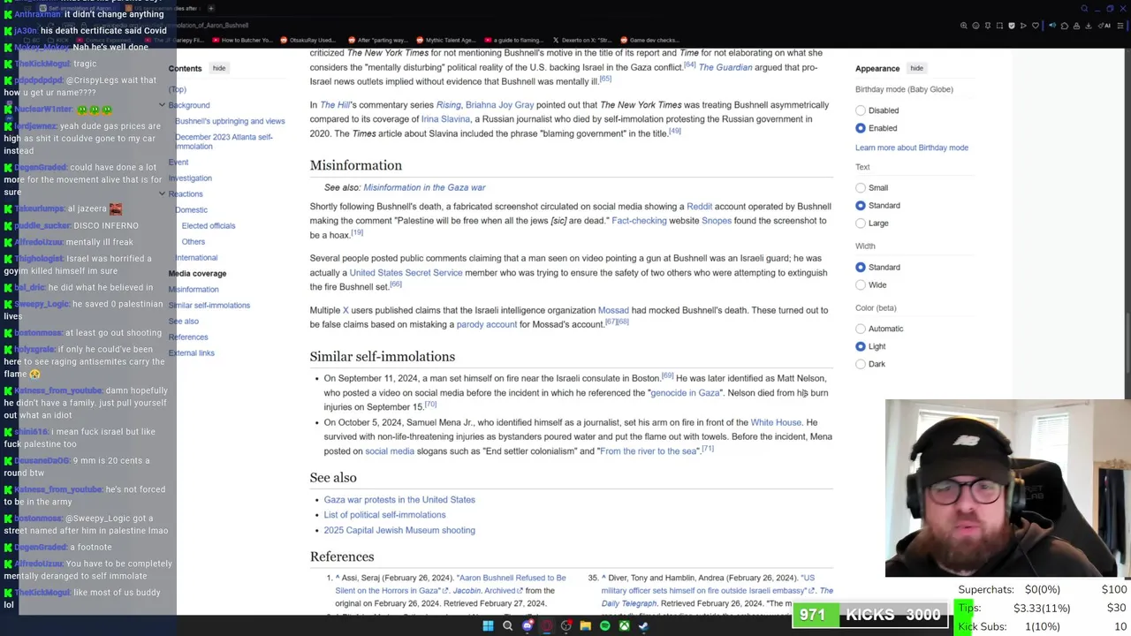Open the United States Secret Service link

(406, 273)
